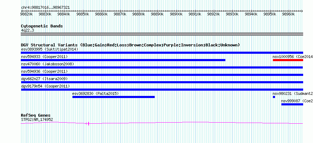
Task: Click the 98850k ruler tick label
Action: [83, 14]
